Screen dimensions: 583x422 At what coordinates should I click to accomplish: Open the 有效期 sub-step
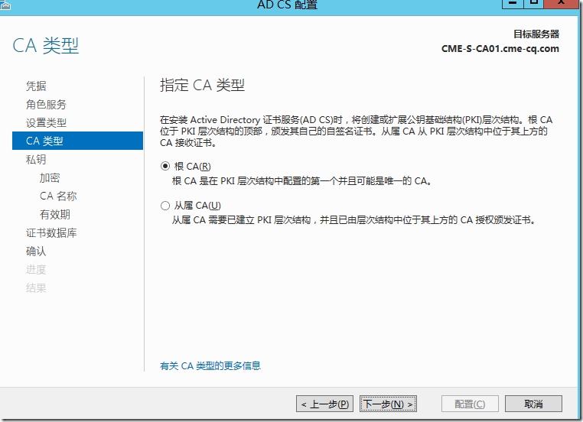55,214
